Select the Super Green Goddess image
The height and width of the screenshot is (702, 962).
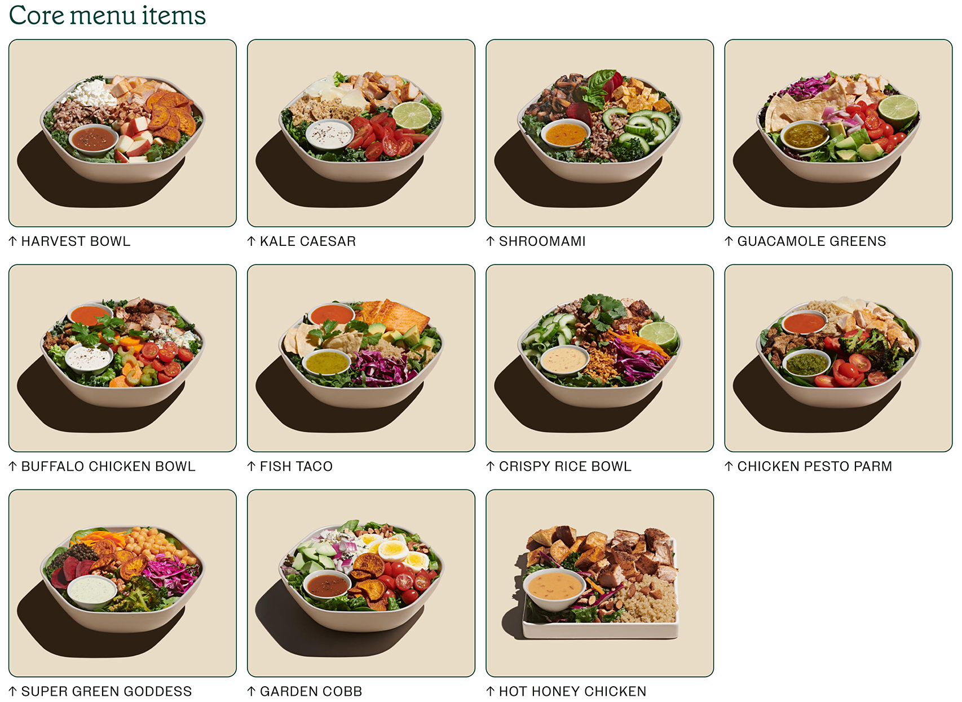122,583
